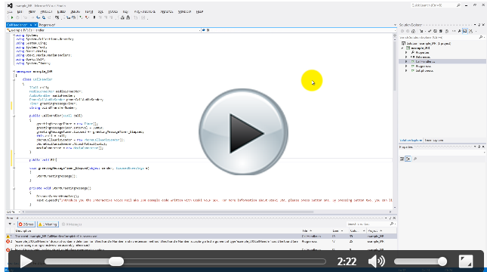Select the last .cs file in Solution Explorer
This screenshot has width=487, height=272.
[x=424, y=70]
